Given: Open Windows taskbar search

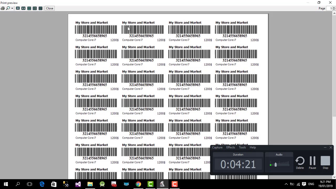Looking at the screenshot, I should 18,184.
